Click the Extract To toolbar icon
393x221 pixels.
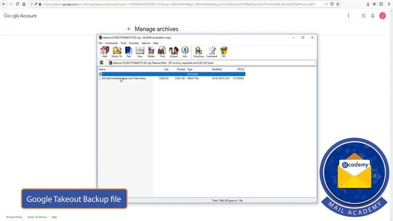(117, 52)
